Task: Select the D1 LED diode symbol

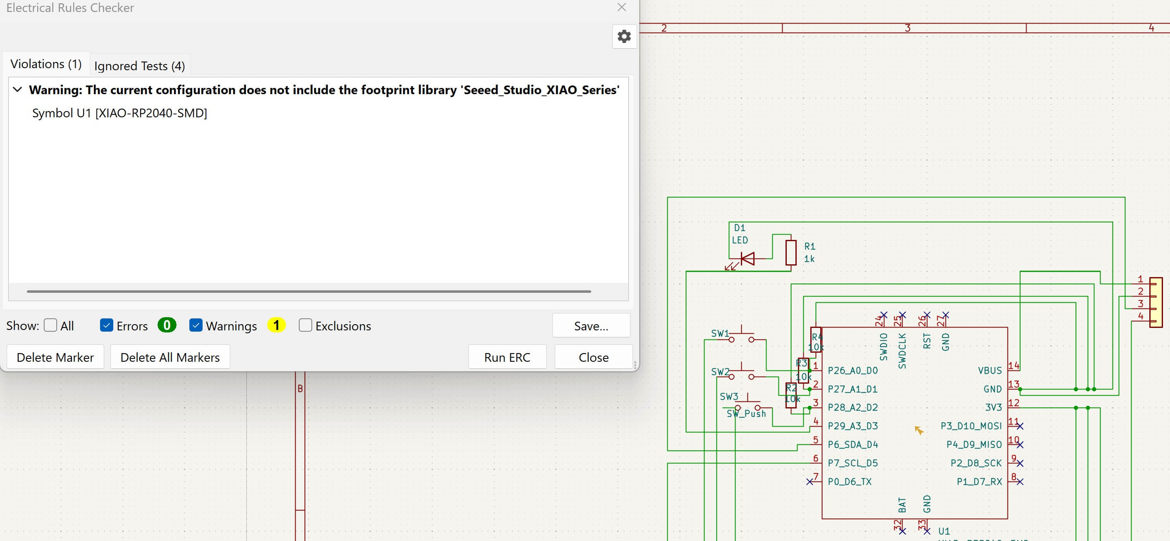Action: [747, 259]
